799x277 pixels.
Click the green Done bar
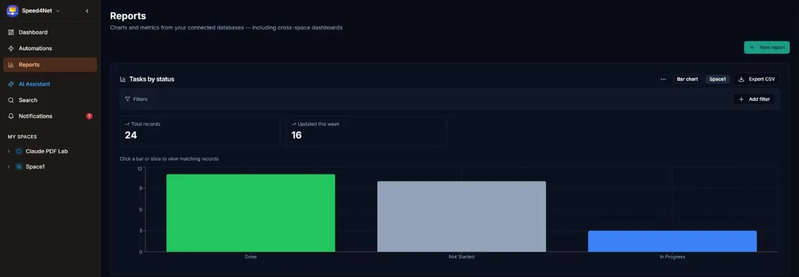click(251, 213)
